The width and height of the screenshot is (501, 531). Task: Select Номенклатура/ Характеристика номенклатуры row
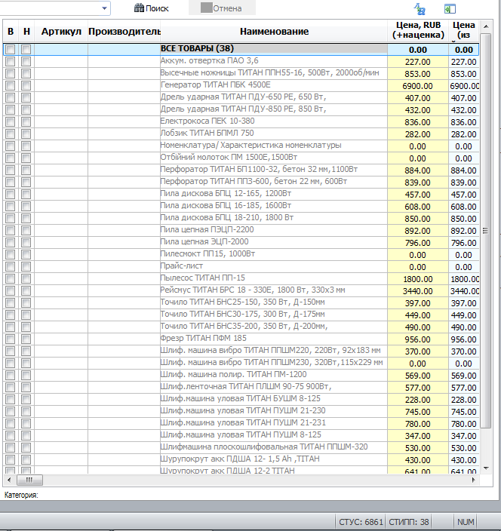coord(241,146)
